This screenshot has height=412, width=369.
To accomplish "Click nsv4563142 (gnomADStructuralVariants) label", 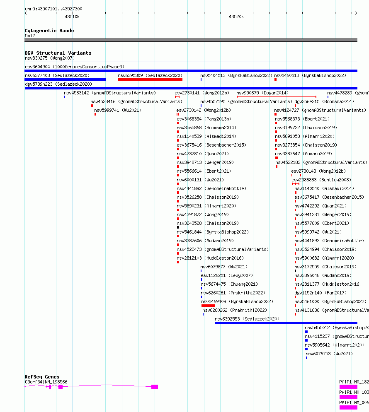I will (110, 93).
